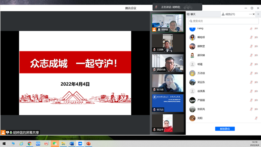Toggle 吴远东's camera-off icon
Screen dimensions: 261x147
(x=256, y=82)
